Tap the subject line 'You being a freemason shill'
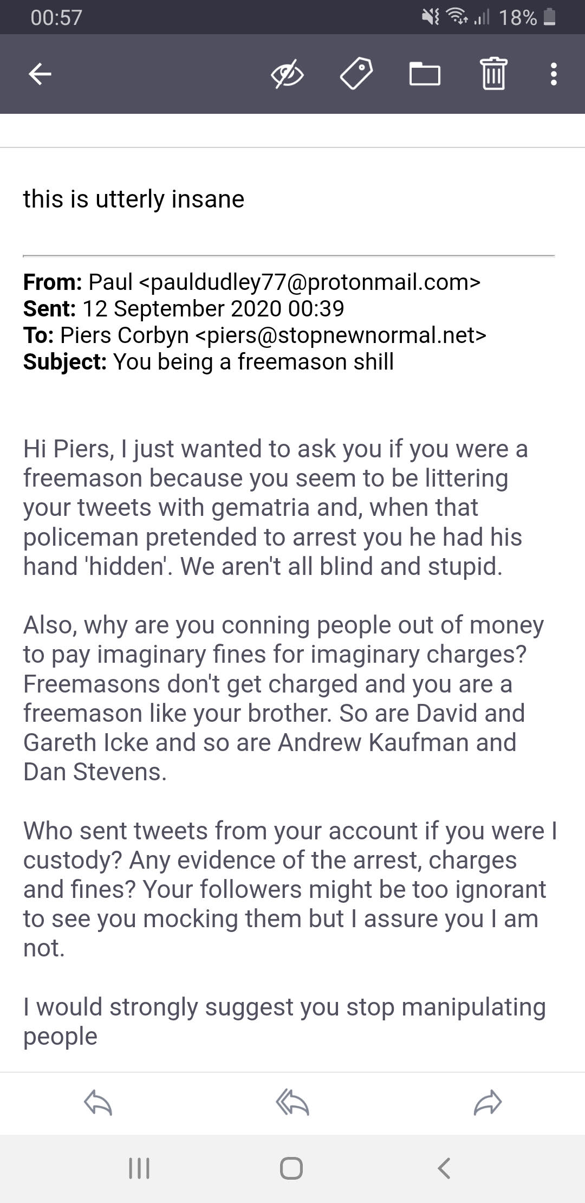 253,361
